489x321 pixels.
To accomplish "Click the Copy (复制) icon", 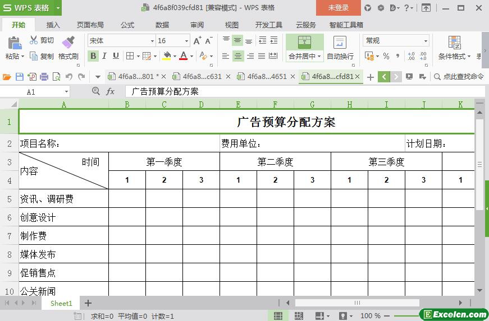I will coord(33,56).
